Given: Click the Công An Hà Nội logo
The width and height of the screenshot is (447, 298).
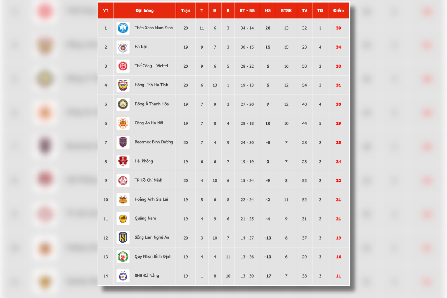Looking at the screenshot, I should pyautogui.click(x=123, y=123).
